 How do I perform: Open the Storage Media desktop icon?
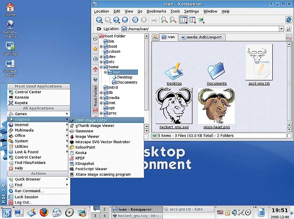tap(10, 69)
